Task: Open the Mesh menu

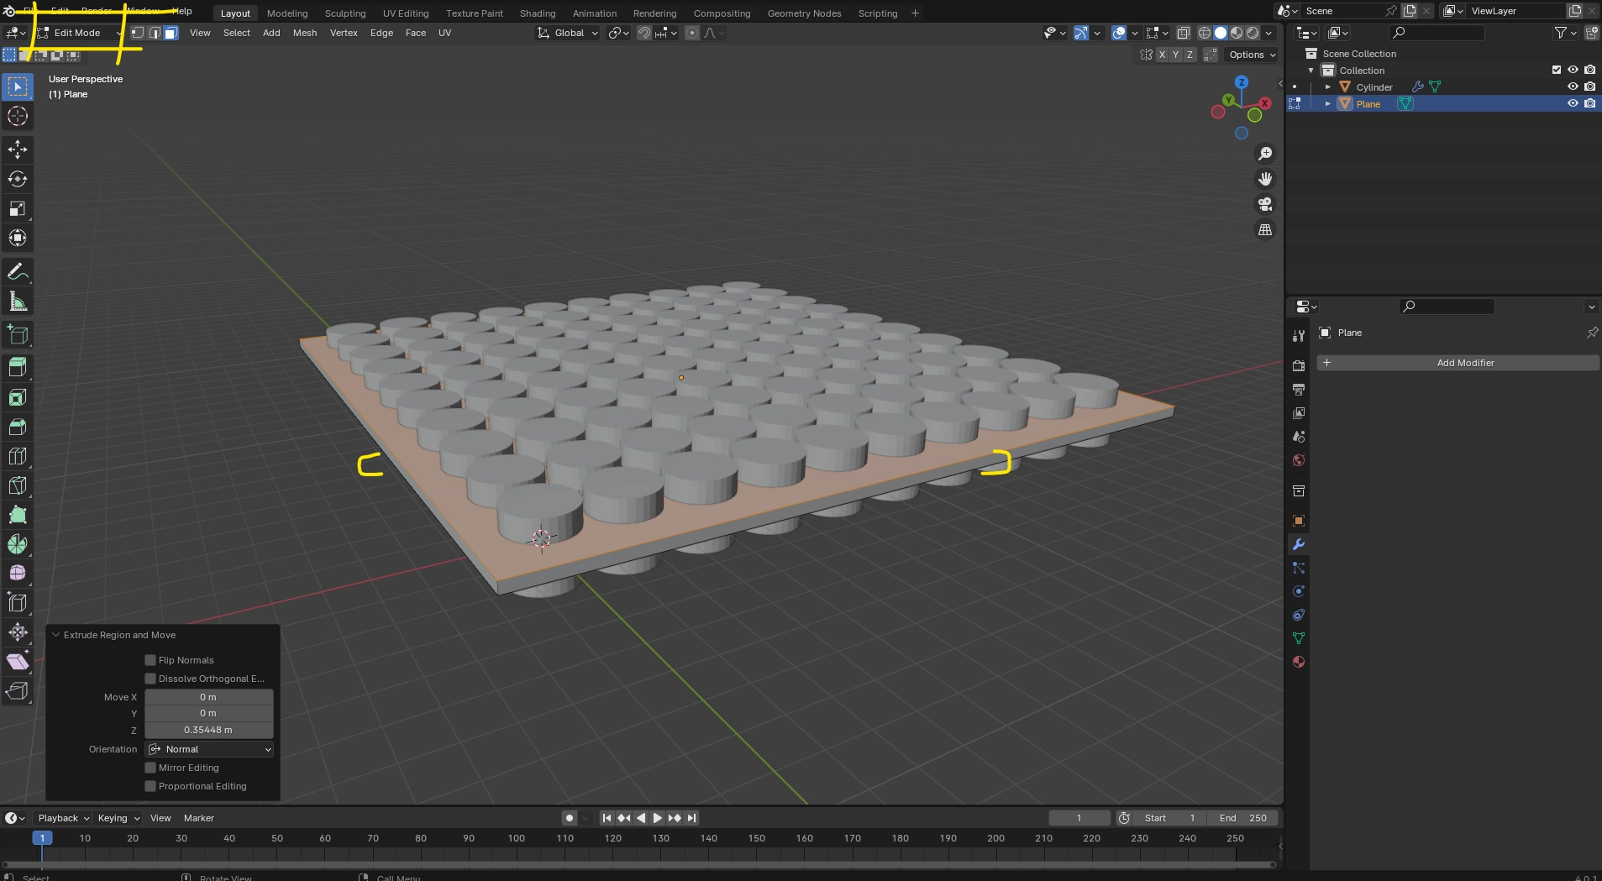Action: (x=304, y=33)
